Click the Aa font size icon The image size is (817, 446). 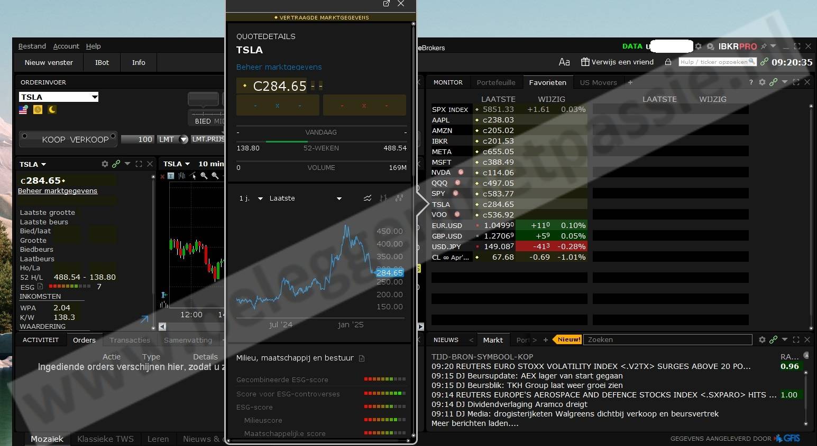[x=564, y=62]
